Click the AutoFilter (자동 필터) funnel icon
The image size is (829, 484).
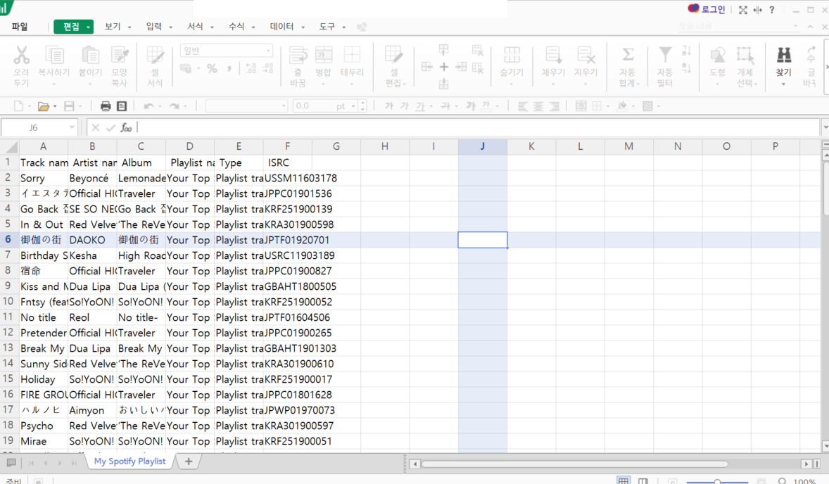tap(664, 55)
